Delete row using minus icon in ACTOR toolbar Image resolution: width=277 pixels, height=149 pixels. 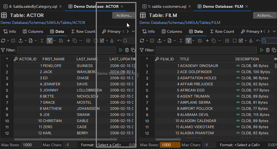[x=81, y=41]
